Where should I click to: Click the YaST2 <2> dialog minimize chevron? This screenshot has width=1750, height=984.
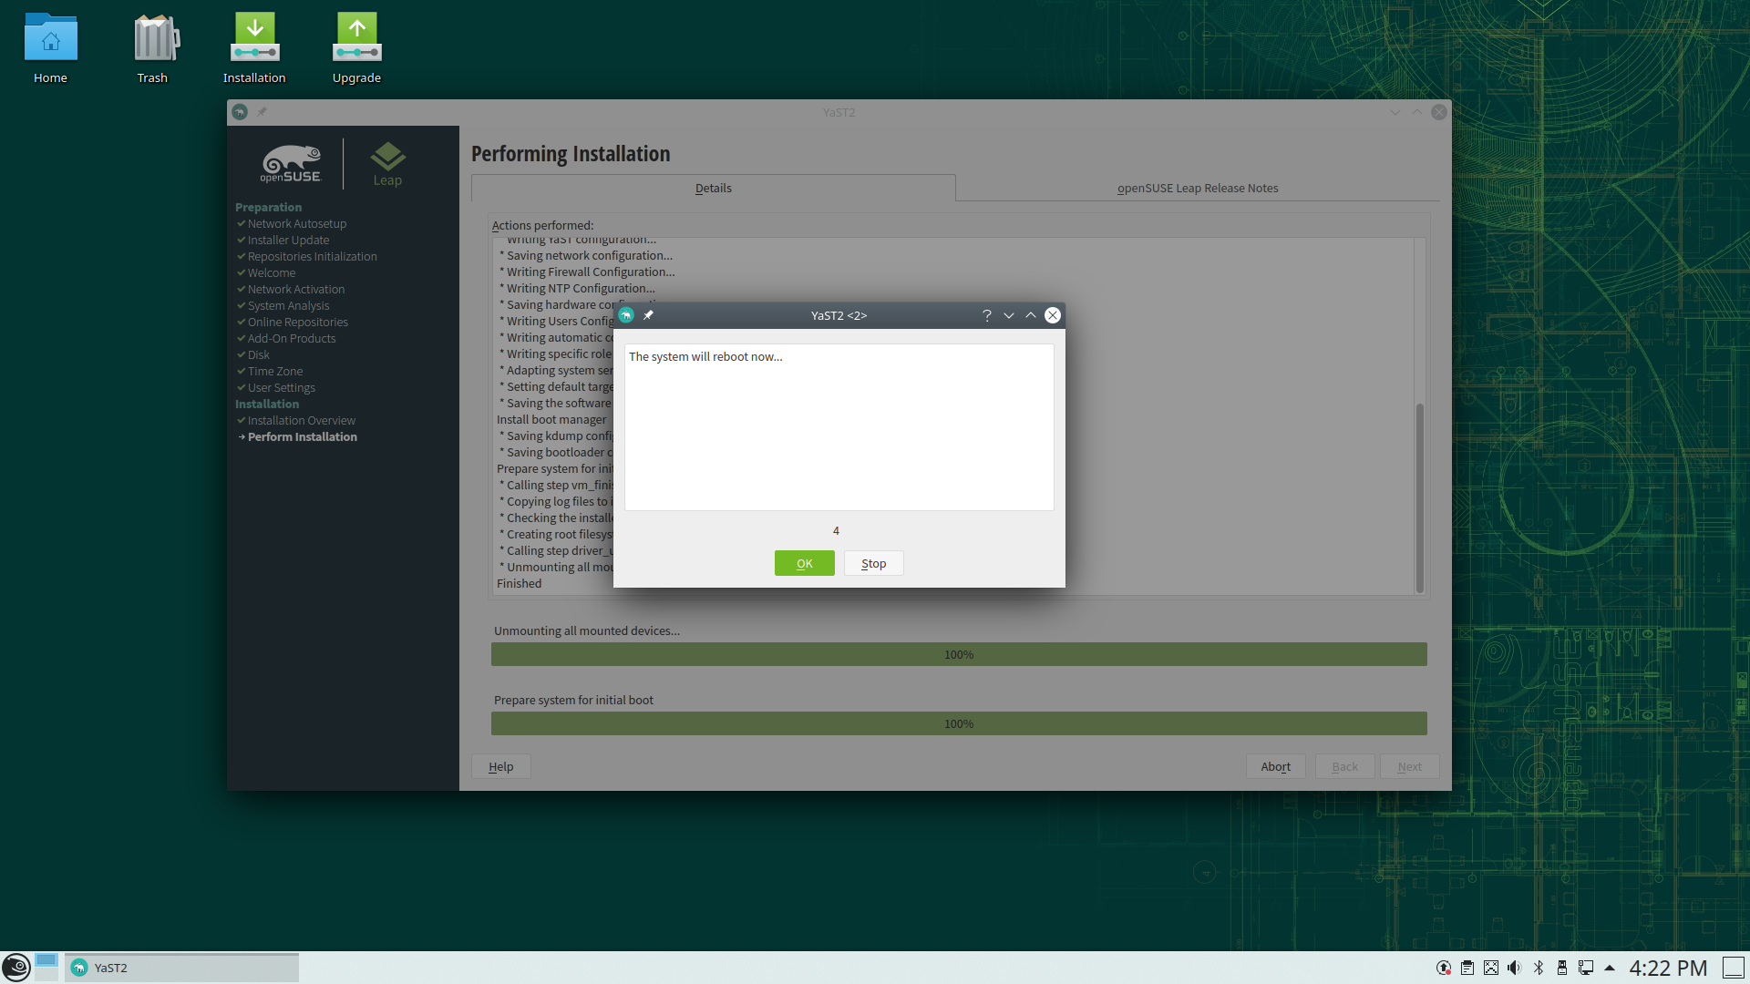point(1009,315)
